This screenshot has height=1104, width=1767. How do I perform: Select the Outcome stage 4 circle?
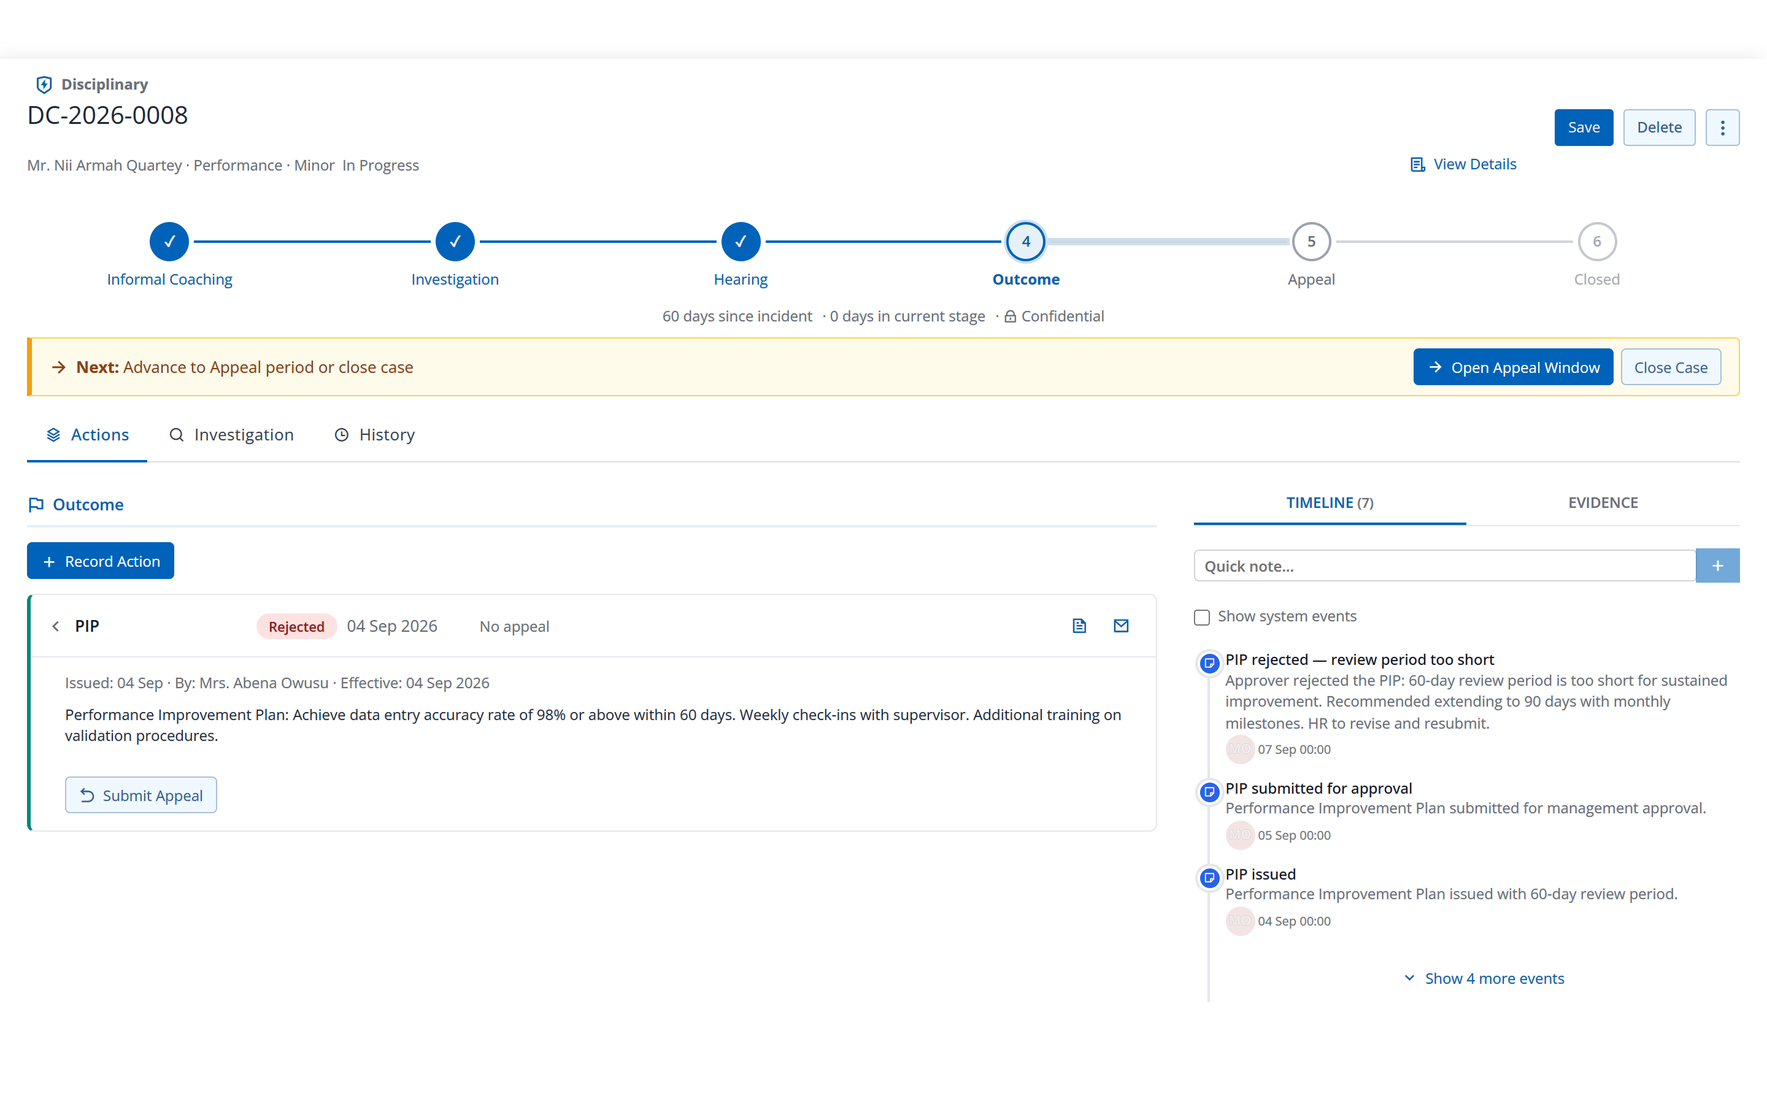(1026, 242)
